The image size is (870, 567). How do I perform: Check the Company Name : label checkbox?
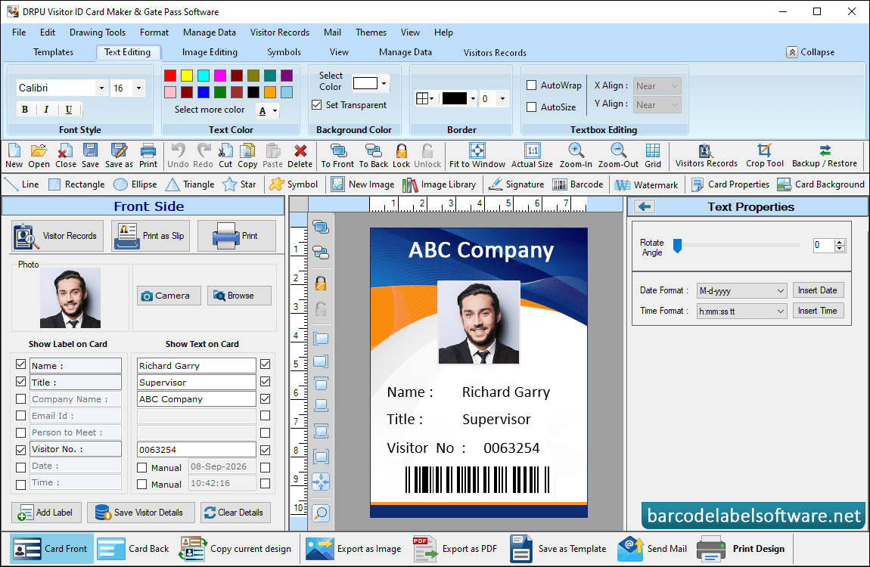click(x=21, y=398)
